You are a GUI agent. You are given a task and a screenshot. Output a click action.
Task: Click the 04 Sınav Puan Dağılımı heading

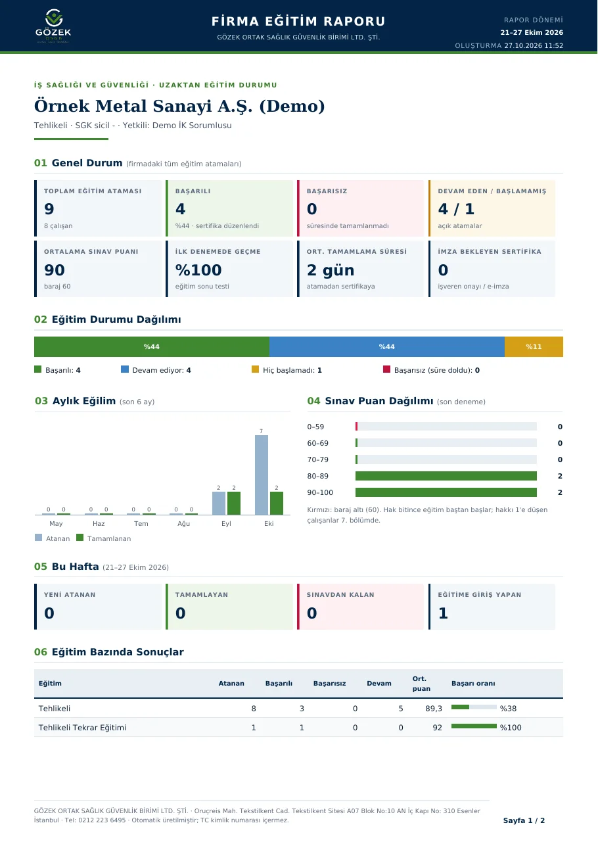pyautogui.click(x=396, y=401)
